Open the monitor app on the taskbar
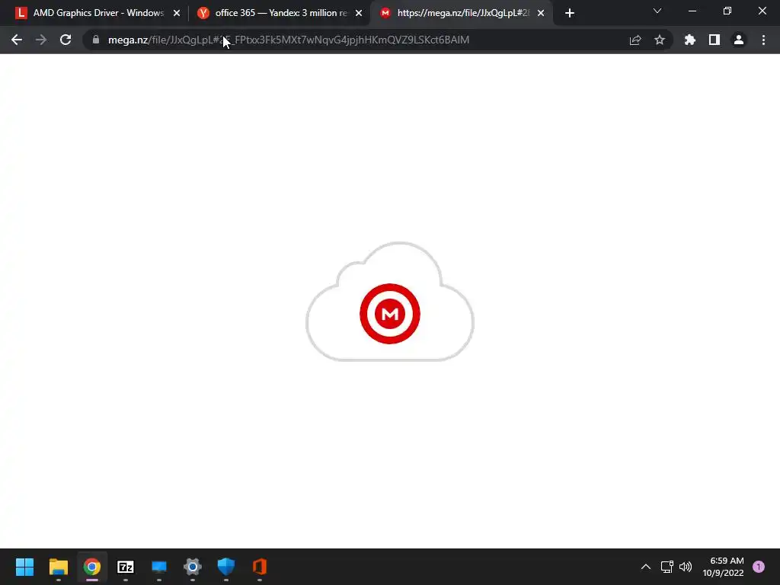Viewport: 780px width, 585px height. (x=159, y=567)
